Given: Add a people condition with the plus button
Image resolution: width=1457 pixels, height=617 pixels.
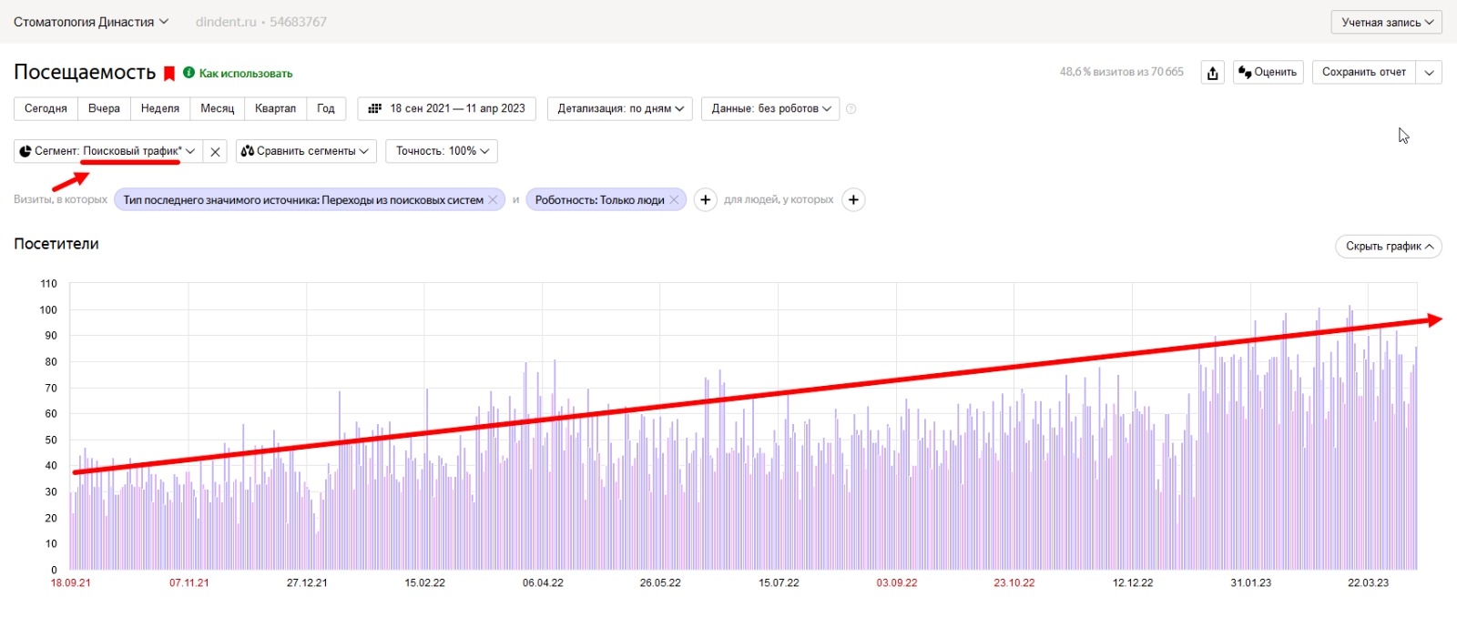Looking at the screenshot, I should click(853, 200).
